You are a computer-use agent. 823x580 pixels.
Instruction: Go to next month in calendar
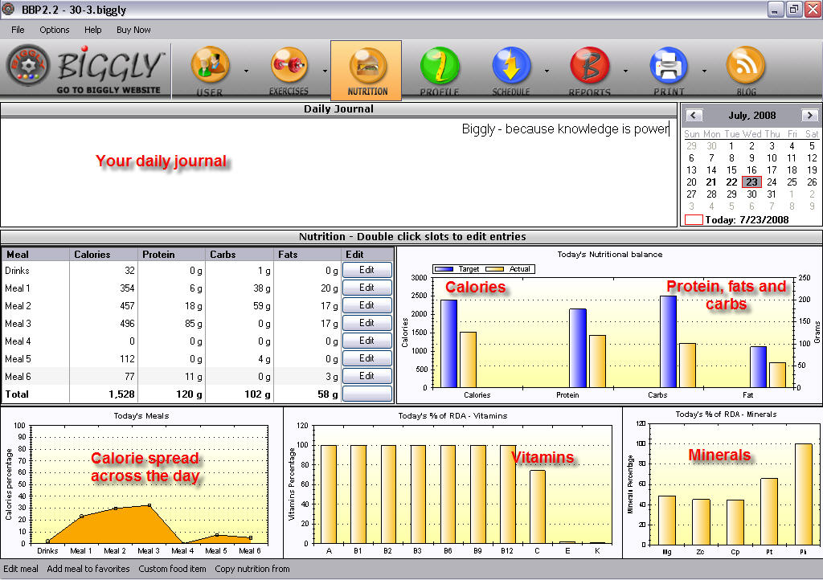[x=810, y=116]
